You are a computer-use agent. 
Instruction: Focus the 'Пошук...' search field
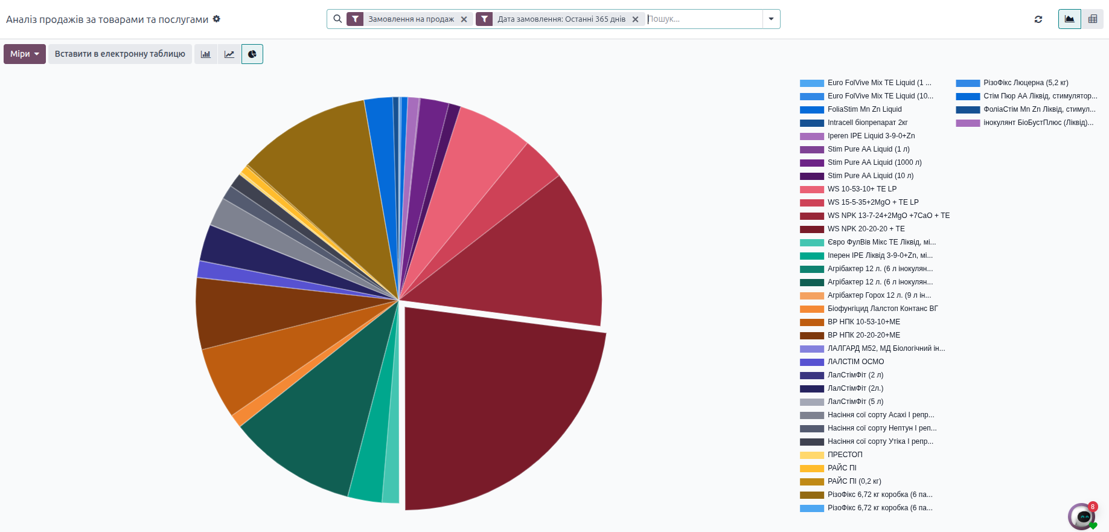703,19
